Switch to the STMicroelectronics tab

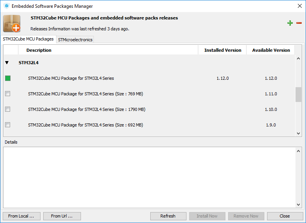(75, 40)
